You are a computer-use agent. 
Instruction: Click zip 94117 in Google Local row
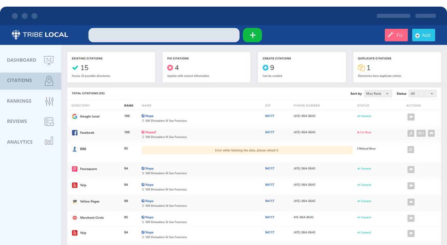tap(270, 116)
